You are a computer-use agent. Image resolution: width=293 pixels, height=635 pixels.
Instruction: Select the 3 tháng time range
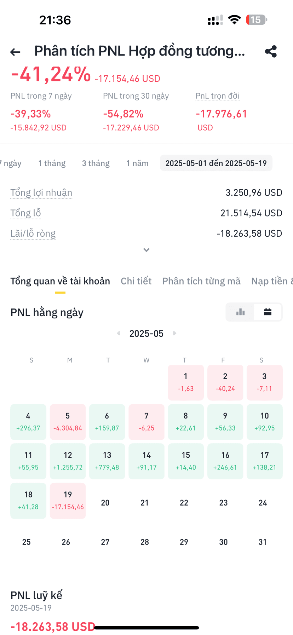point(96,163)
